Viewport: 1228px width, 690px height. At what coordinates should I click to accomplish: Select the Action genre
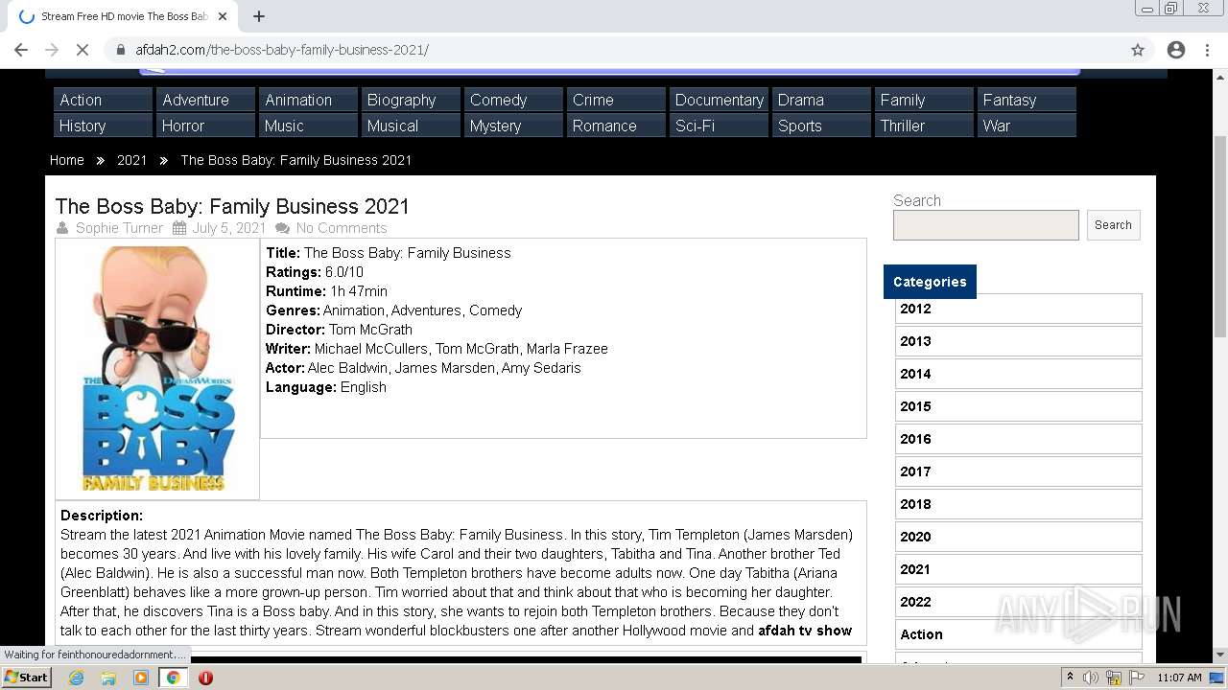coord(103,100)
